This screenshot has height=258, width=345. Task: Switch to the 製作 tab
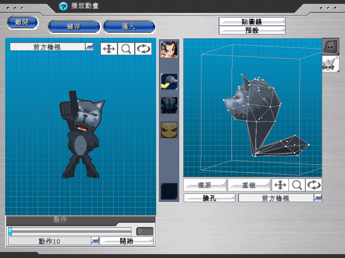(x=59, y=220)
